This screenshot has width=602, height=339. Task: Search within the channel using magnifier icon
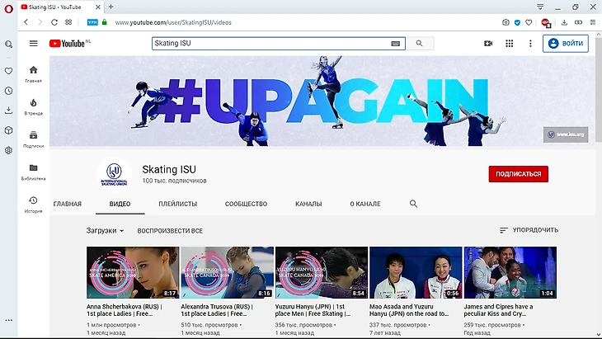point(414,204)
